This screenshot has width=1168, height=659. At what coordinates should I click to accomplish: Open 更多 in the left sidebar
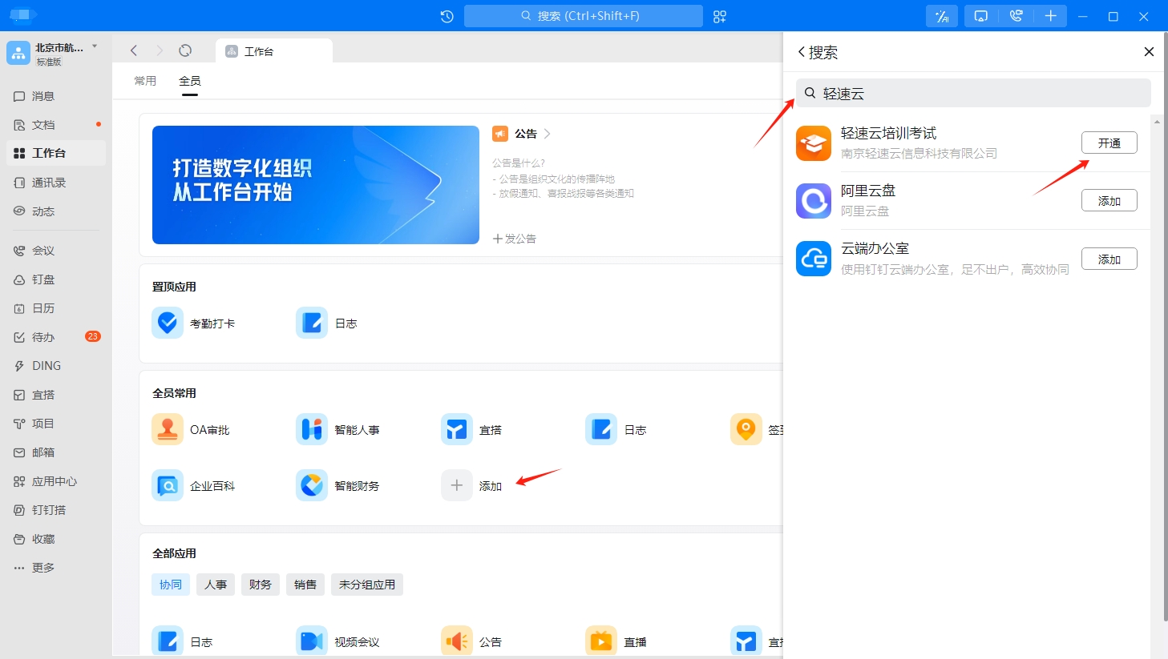[x=43, y=568]
